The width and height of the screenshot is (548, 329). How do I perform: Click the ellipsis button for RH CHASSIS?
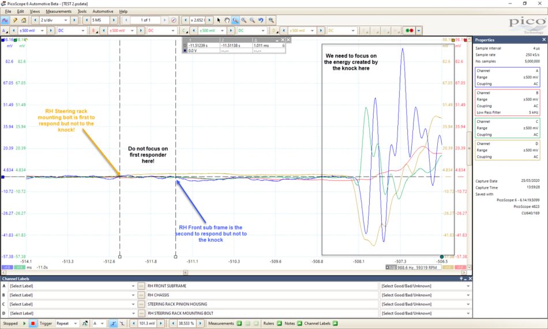tap(141, 295)
